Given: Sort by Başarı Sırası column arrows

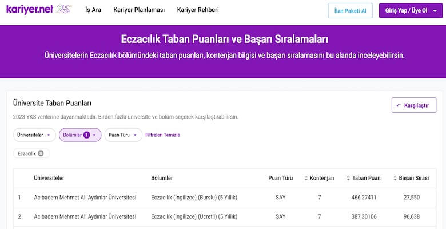Looking at the screenshot, I should [395, 178].
